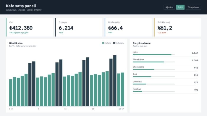Switch to the Ağustos month tab

169,7
